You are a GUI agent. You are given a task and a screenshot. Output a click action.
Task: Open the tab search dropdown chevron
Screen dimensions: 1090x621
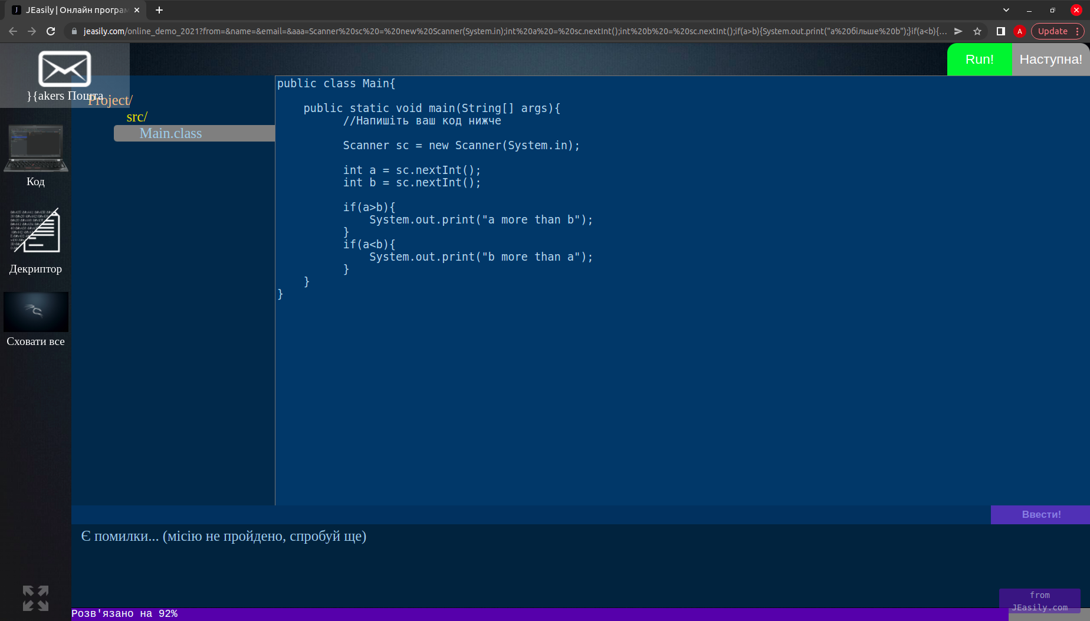(1006, 10)
